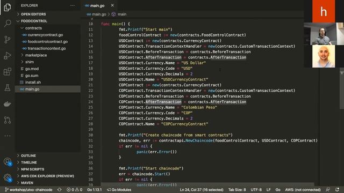
Task: Click line number 24 in the gutter
Action: coord(91,102)
